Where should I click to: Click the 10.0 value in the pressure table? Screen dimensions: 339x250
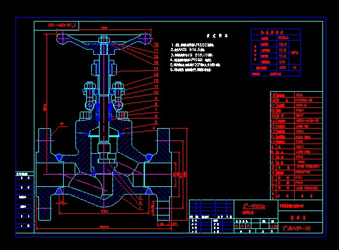pyautogui.click(x=283, y=44)
